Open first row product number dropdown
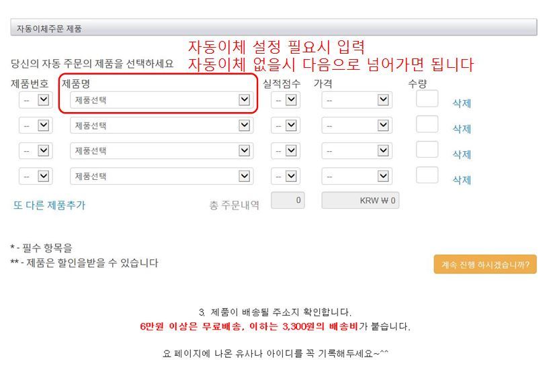This screenshot has width=543, height=376. pos(36,100)
